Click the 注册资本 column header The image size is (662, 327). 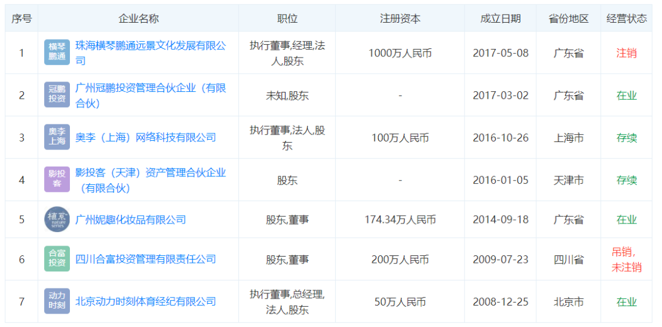(400, 18)
